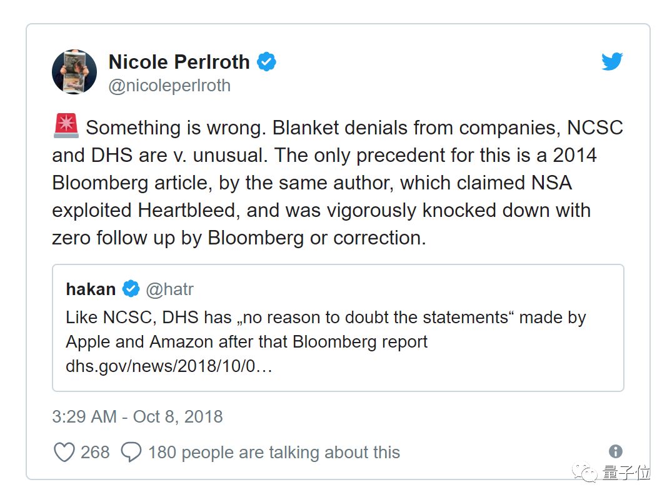The width and height of the screenshot is (672, 502).
Task: Like the tweet with heart icon
Action: pyautogui.click(x=64, y=452)
